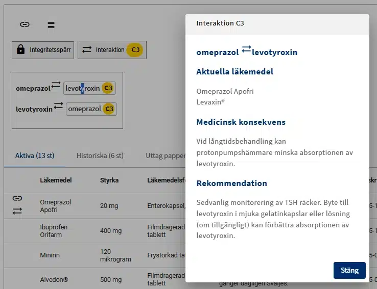Click the Läkemedel column header
This screenshot has width=377, height=289.
[x=56, y=180]
